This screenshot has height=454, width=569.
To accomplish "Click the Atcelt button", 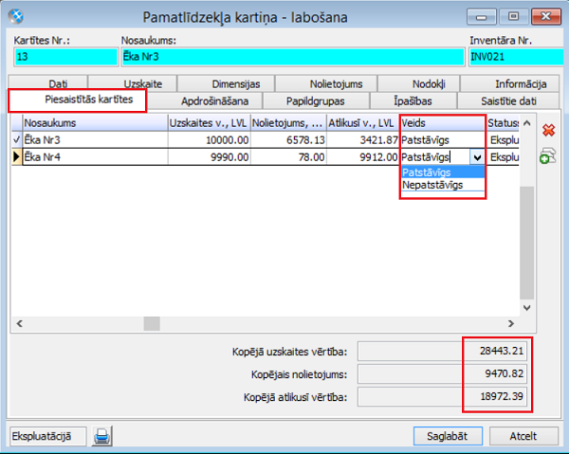I will [523, 436].
